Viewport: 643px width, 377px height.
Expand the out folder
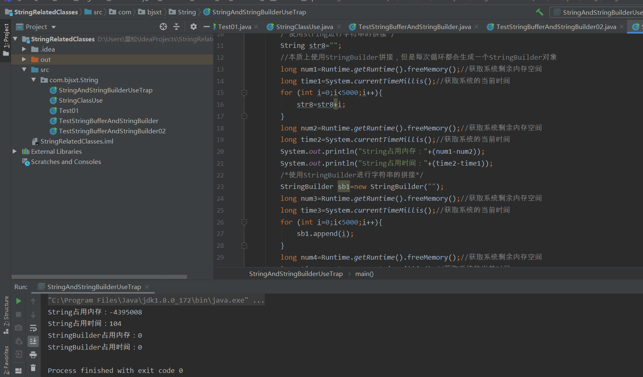click(24, 59)
